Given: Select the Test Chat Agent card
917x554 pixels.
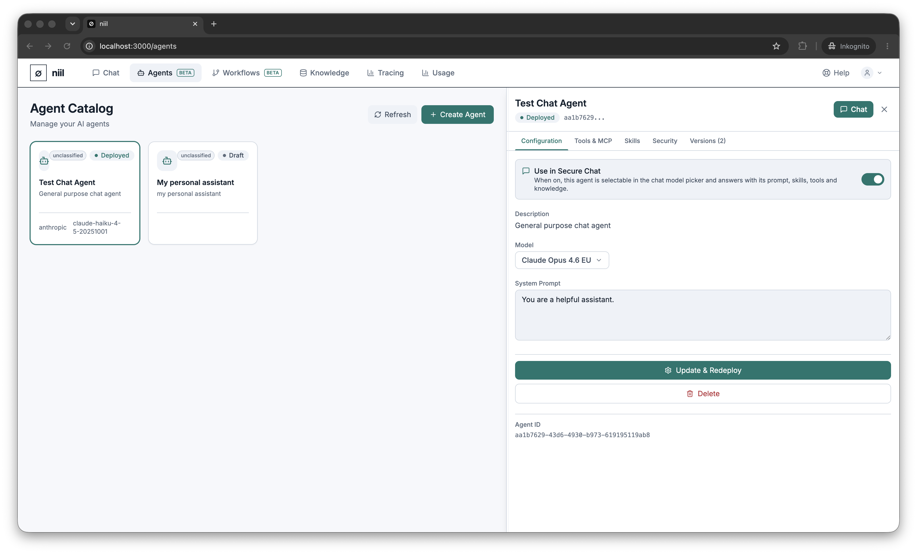Looking at the screenshot, I should (85, 193).
